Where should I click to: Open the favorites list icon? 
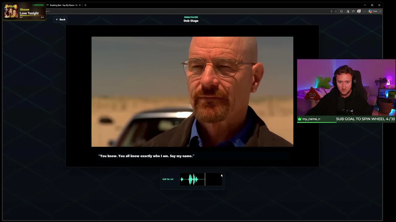pyautogui.click(x=353, y=11)
